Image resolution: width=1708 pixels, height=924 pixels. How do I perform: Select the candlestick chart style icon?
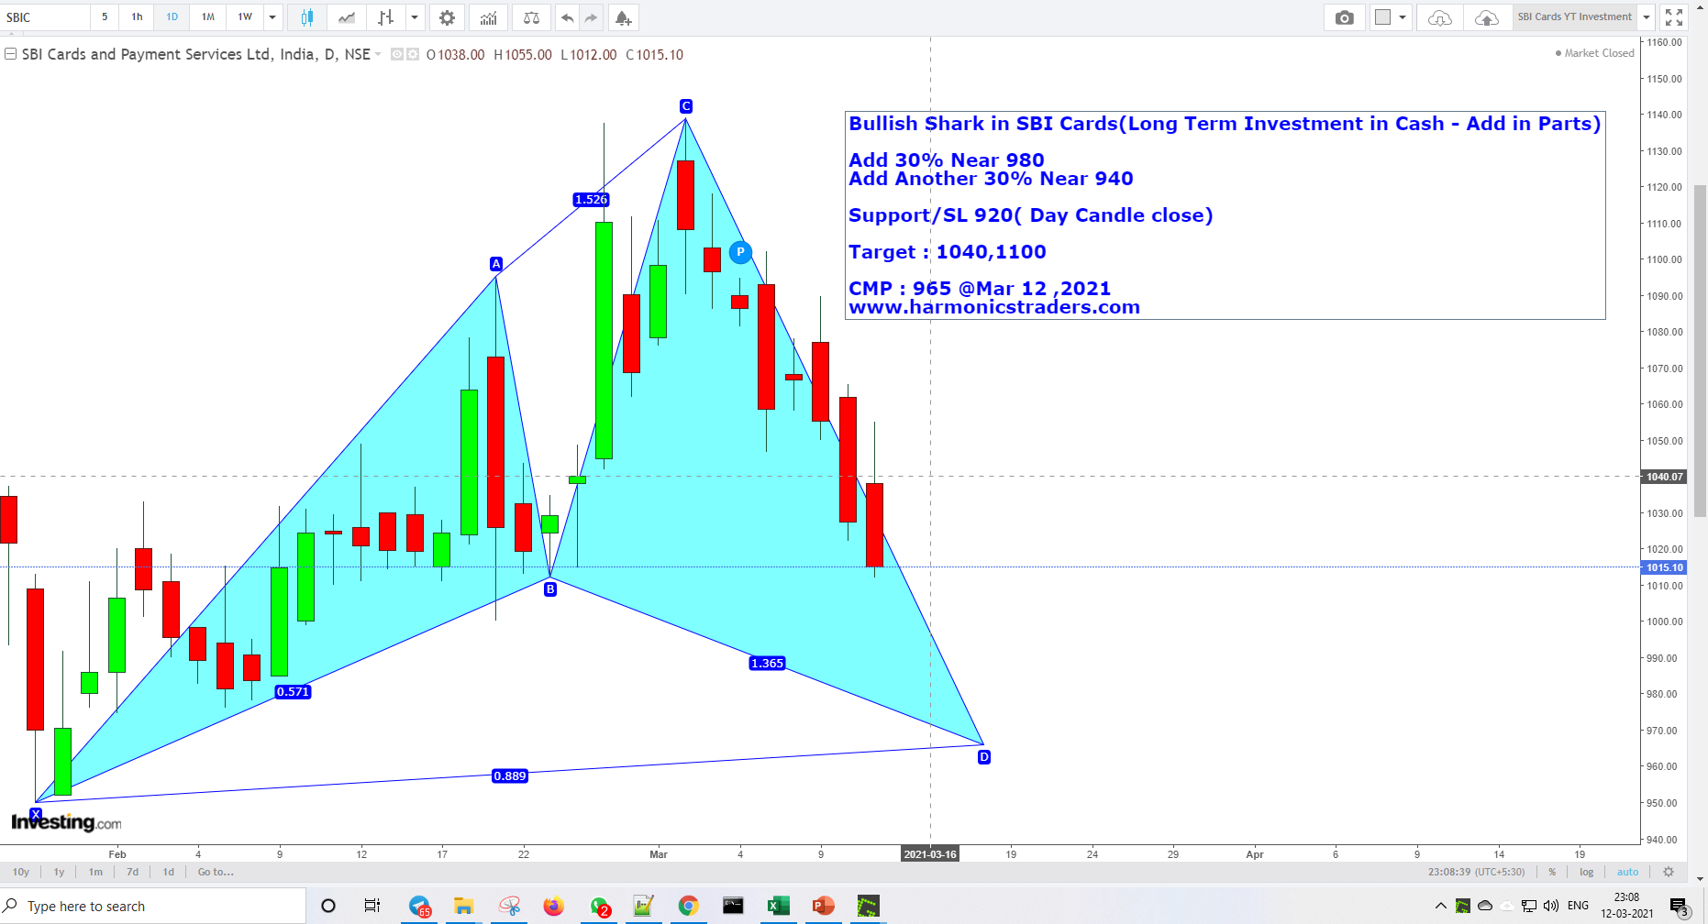pos(306,17)
